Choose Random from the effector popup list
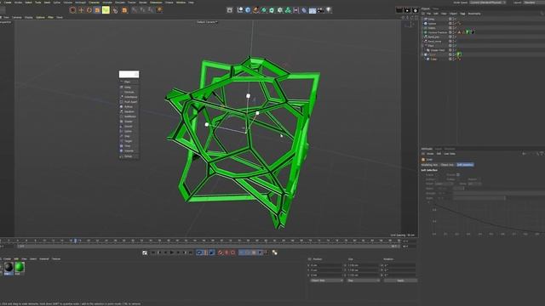 pyautogui.click(x=129, y=111)
